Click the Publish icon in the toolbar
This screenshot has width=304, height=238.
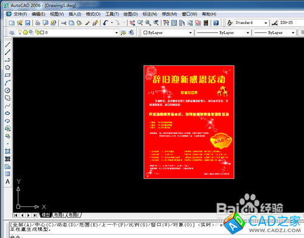click(54, 23)
